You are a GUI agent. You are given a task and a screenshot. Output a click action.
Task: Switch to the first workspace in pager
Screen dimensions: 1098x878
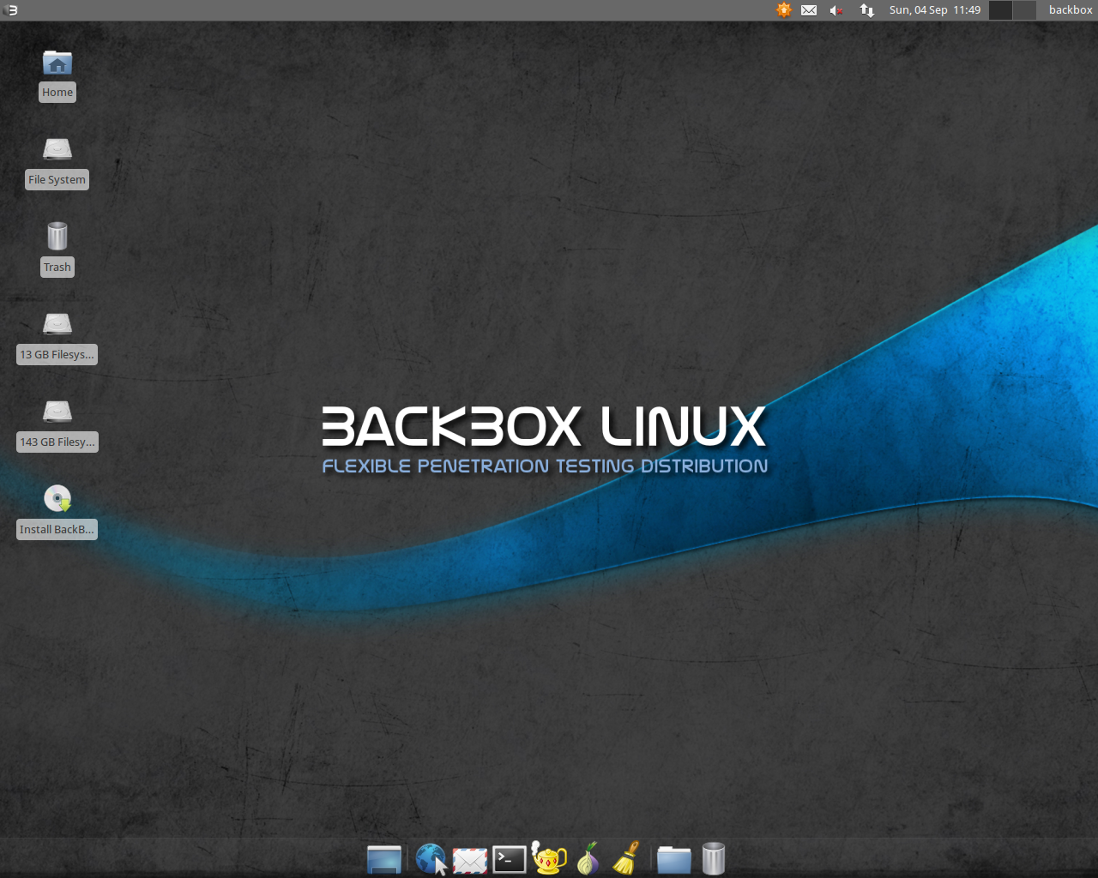(x=1000, y=10)
